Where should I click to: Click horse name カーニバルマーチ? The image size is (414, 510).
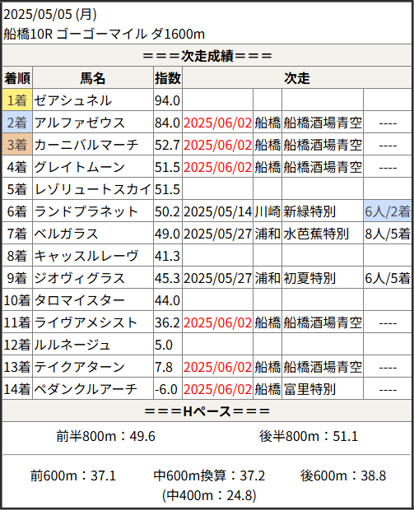tap(86, 145)
